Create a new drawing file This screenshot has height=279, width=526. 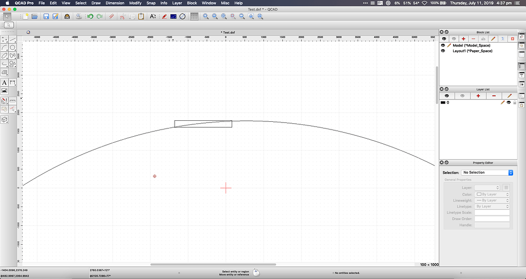click(x=25, y=16)
